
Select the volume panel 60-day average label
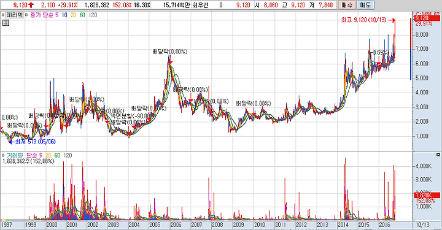click(57, 155)
